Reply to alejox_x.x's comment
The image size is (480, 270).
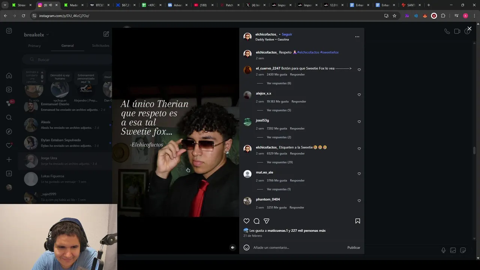point(299,102)
